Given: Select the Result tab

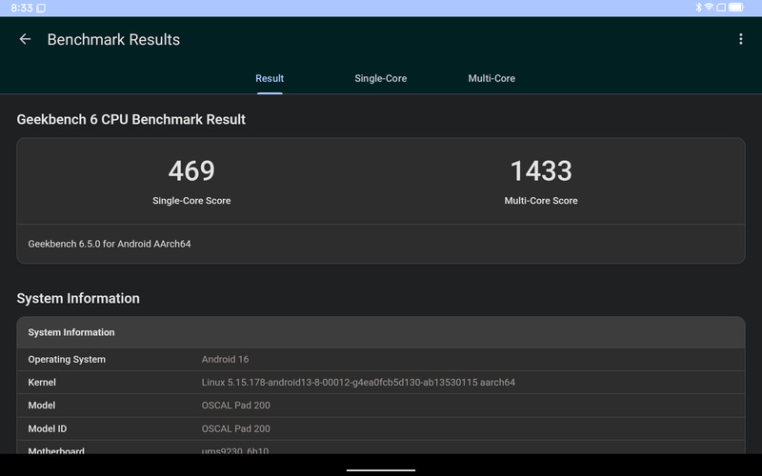Looking at the screenshot, I should pos(270,78).
